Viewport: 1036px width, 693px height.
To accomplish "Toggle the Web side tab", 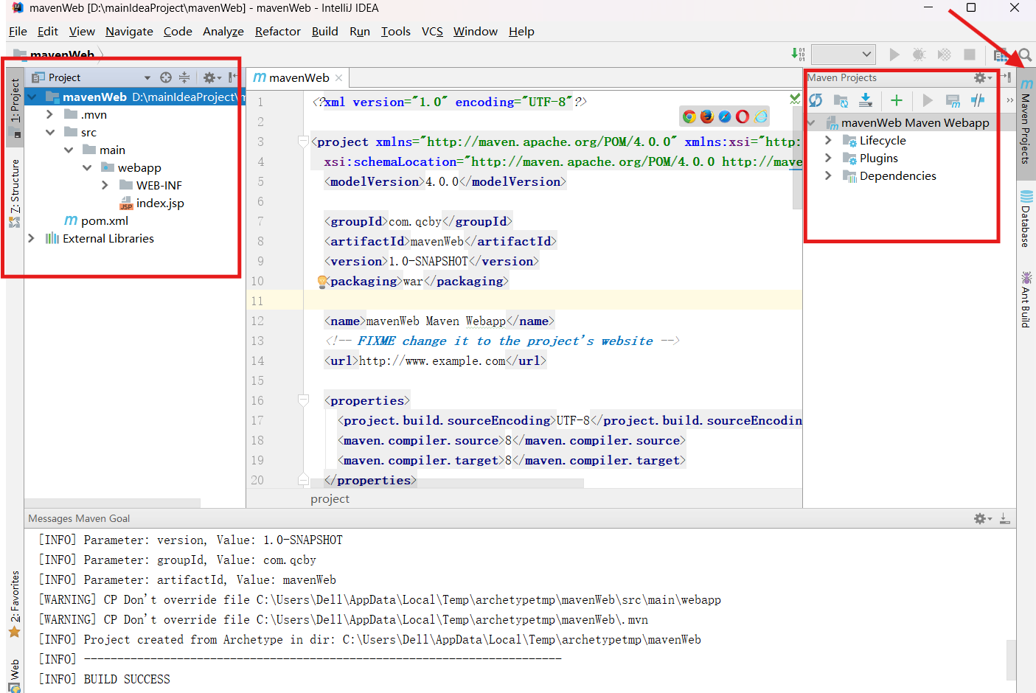I will (x=15, y=675).
